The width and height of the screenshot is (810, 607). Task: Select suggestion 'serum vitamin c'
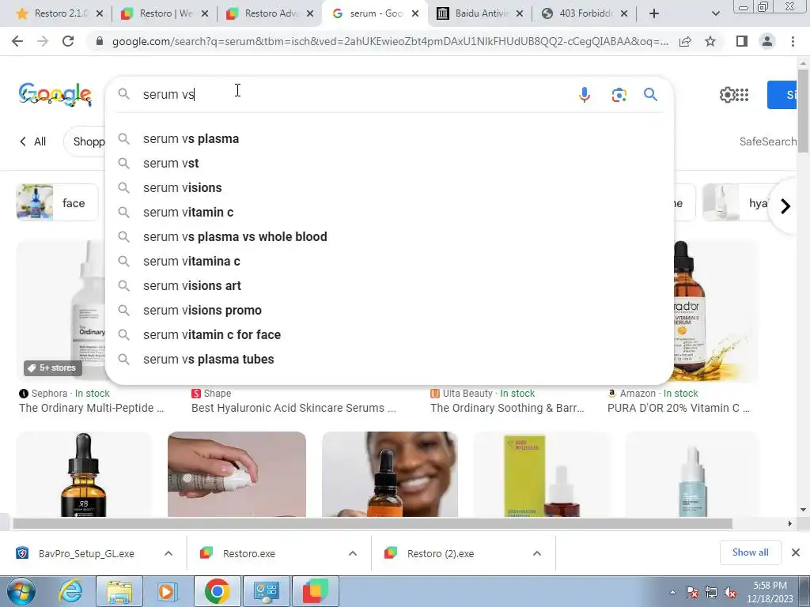(x=389, y=212)
